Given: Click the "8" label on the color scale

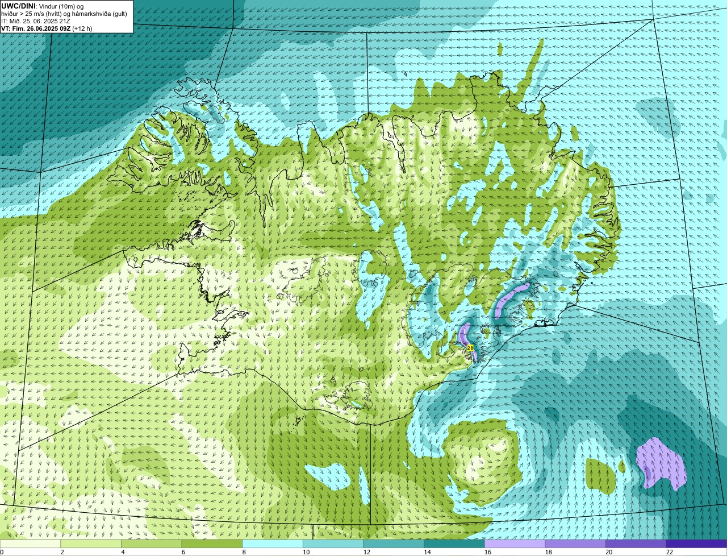Looking at the screenshot, I should tap(244, 552).
